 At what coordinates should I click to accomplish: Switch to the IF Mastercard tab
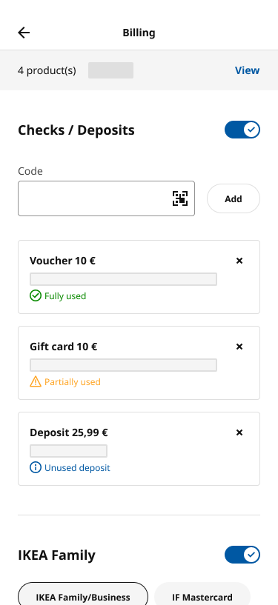tap(202, 594)
